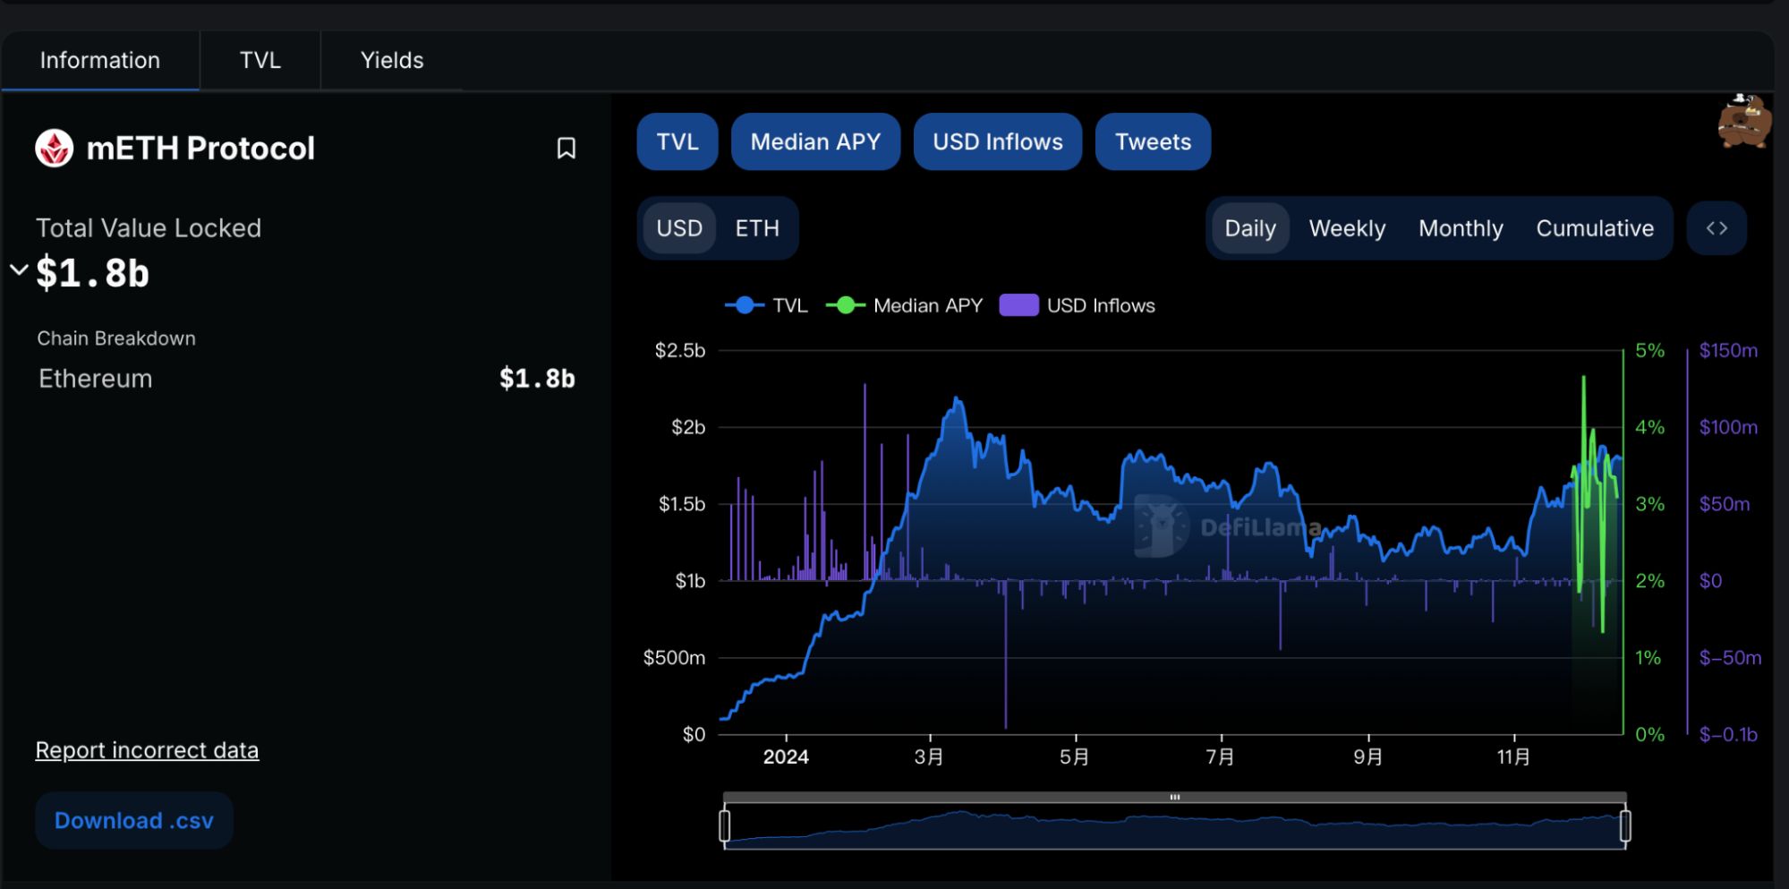Open the embed chart code icon

point(1716,228)
